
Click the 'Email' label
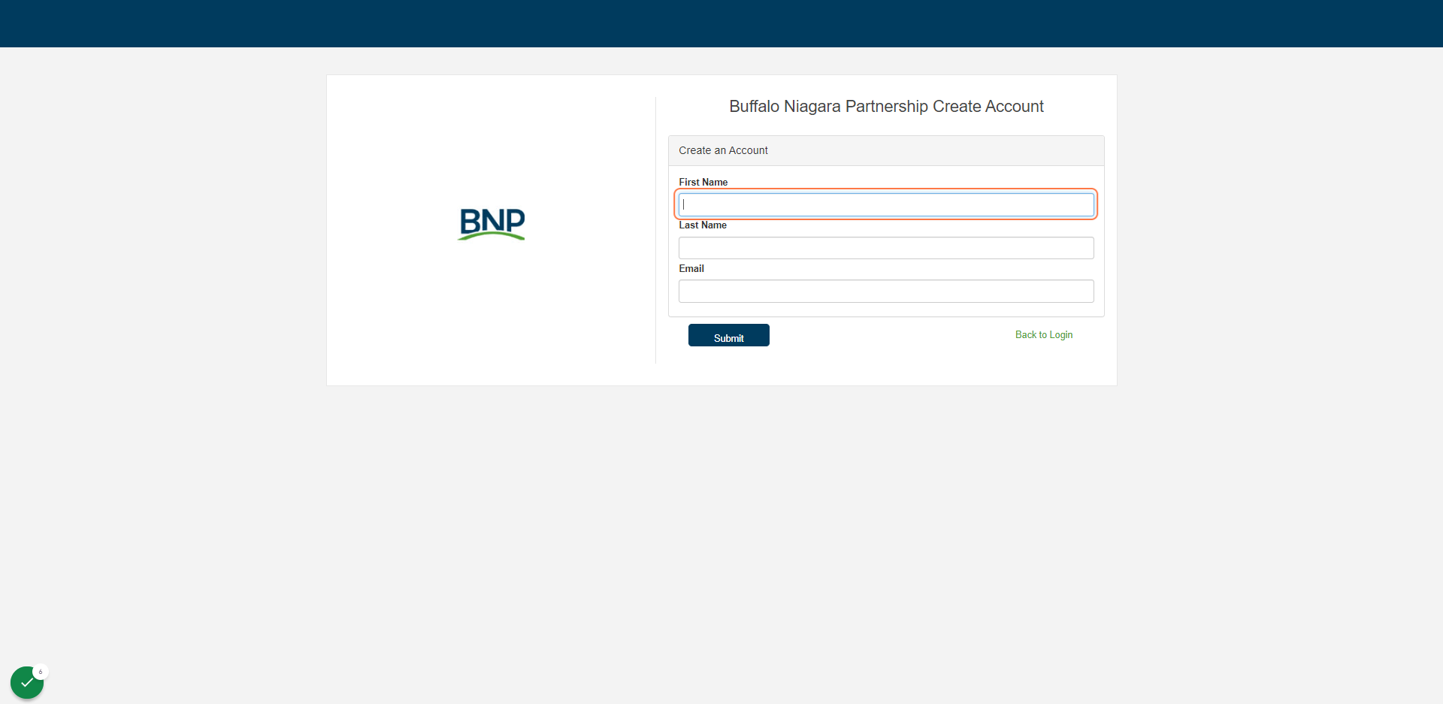tap(691, 268)
